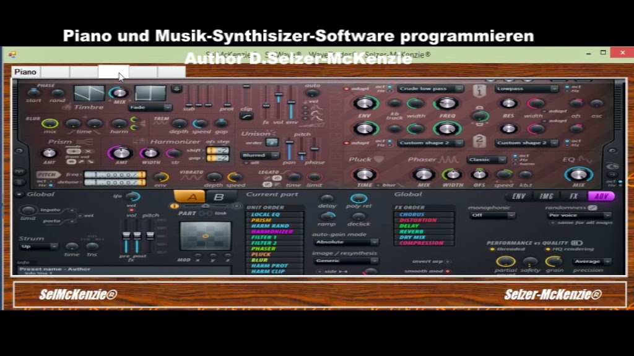
Task: Open the randomness Per voice dropdown
Action: click(579, 215)
